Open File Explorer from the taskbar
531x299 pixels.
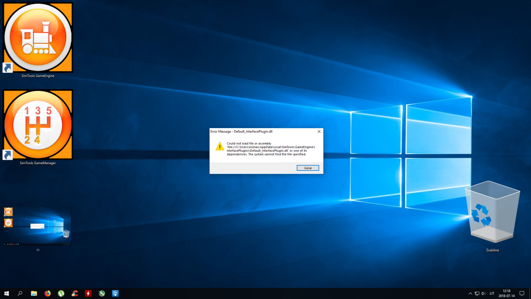click(34, 293)
